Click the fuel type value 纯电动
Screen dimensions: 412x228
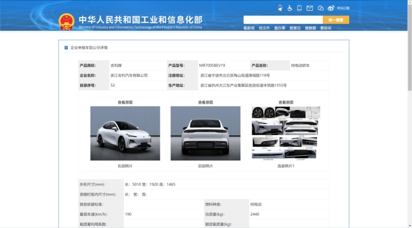coord(256,204)
